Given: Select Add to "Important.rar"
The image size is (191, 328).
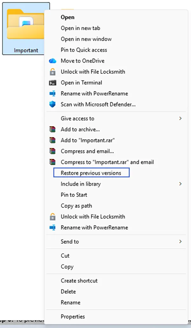Looking at the screenshot, I should (x=88, y=140).
